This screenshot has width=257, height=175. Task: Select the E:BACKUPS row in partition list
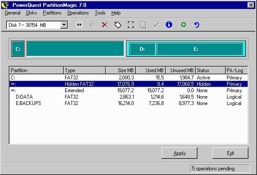pyautogui.click(x=28, y=103)
